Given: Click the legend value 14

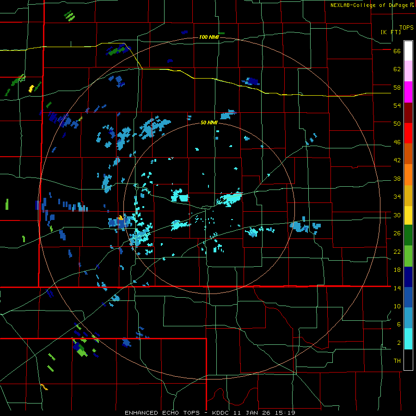Looking at the screenshot, I should [x=397, y=288].
